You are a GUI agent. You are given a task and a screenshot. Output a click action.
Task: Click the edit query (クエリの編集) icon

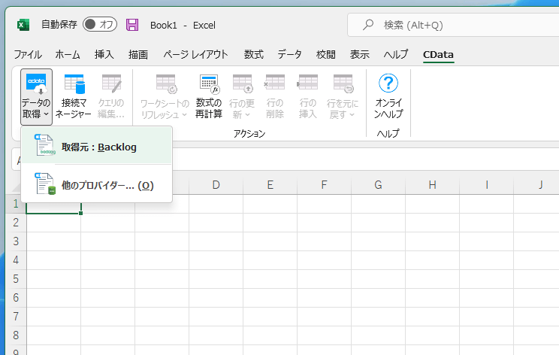click(111, 96)
